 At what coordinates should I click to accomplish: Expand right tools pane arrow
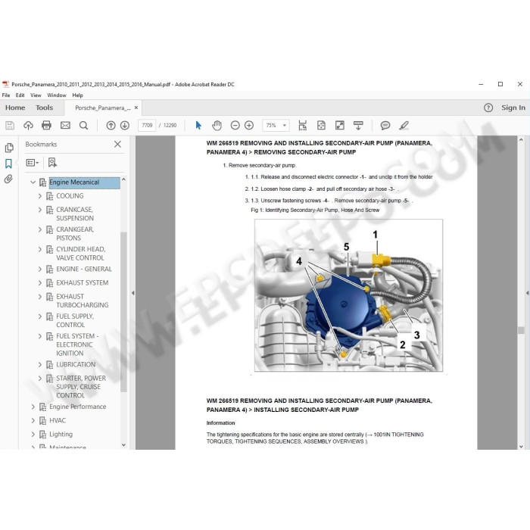point(527,293)
